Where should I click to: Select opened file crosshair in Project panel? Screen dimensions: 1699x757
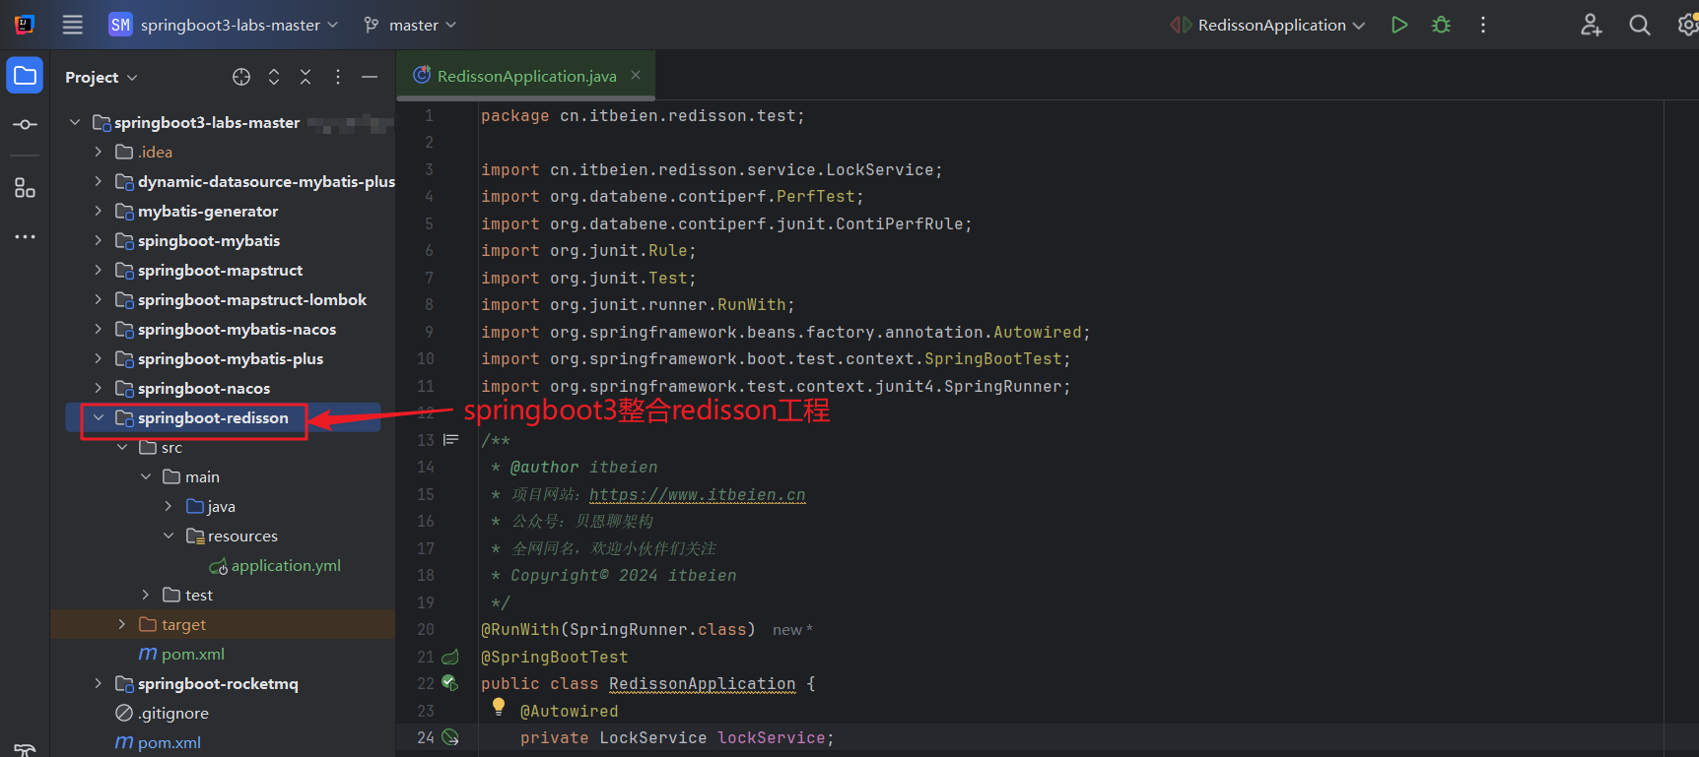(241, 77)
